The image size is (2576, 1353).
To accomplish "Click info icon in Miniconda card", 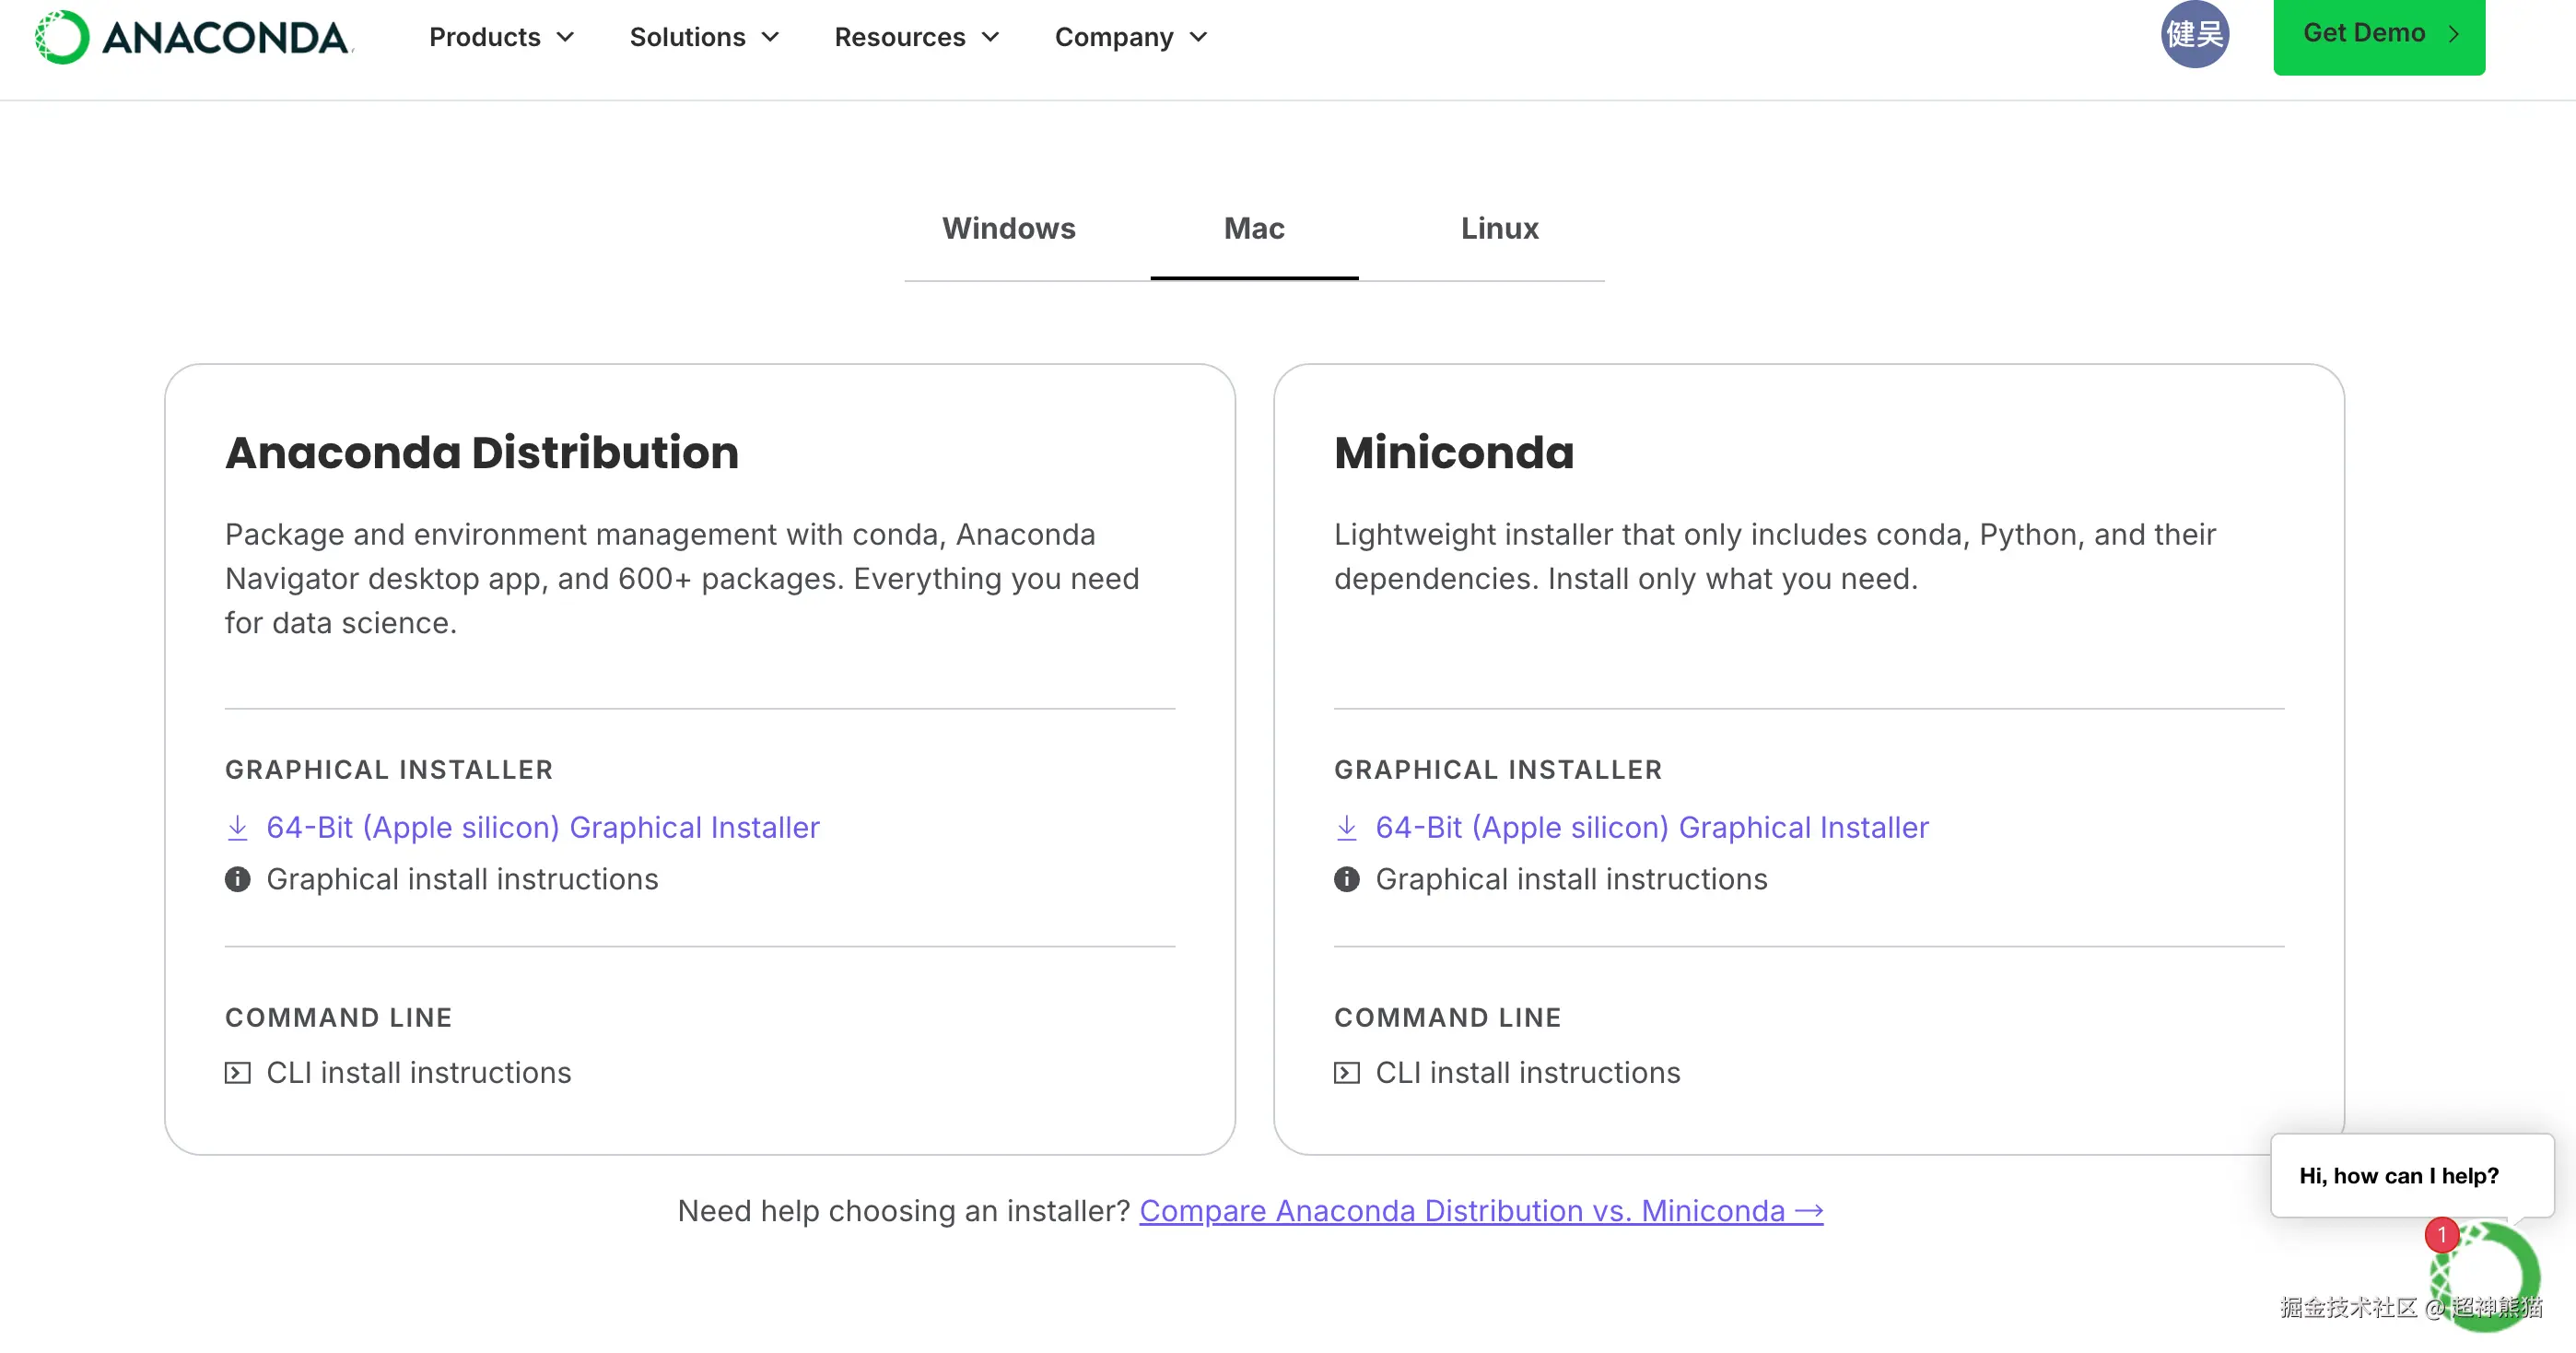I will [1346, 878].
